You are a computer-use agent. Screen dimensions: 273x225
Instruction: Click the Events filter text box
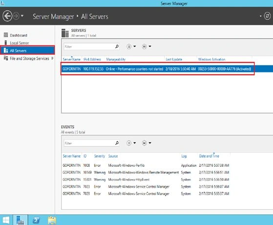89,143
